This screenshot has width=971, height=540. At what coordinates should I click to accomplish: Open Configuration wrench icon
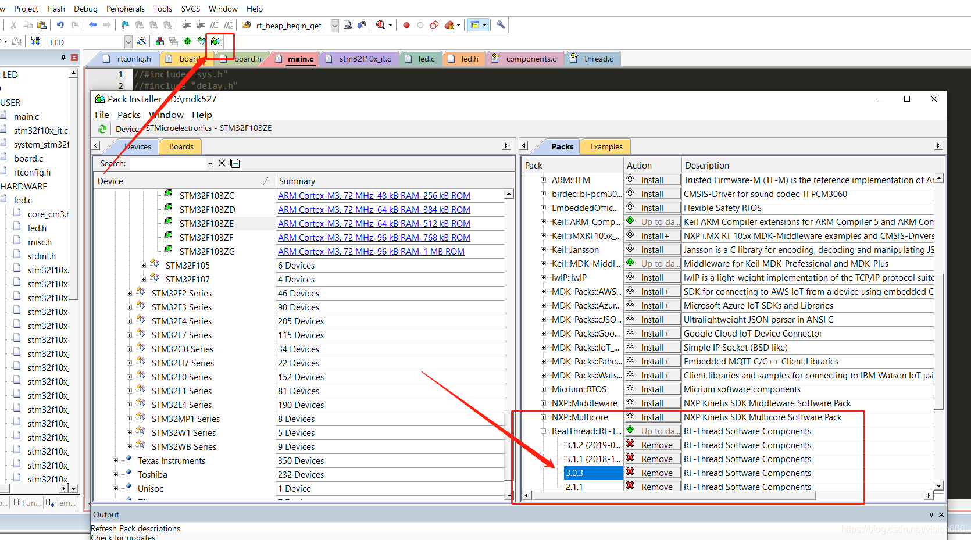500,25
